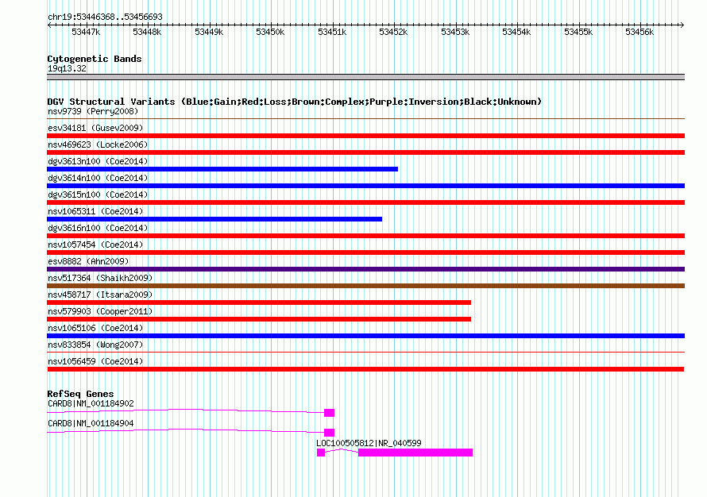707x497 pixels.
Task: Select the red dgv3615n100 loss bar
Action: point(365,202)
